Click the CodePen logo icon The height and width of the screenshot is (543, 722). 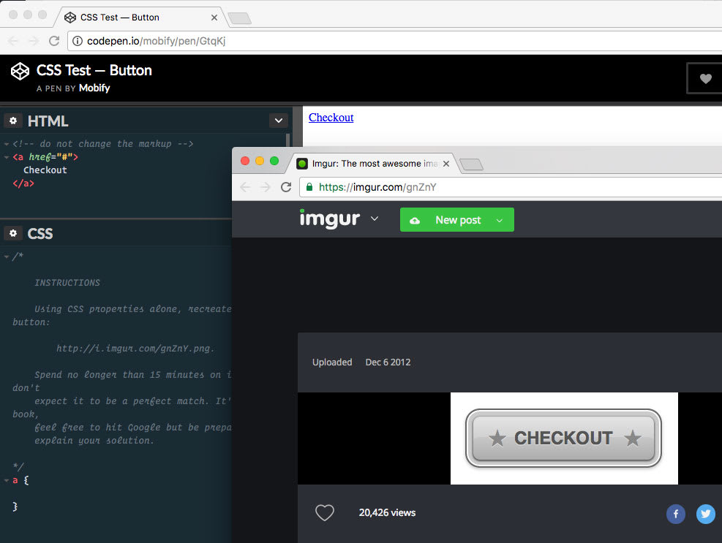[x=19, y=71]
